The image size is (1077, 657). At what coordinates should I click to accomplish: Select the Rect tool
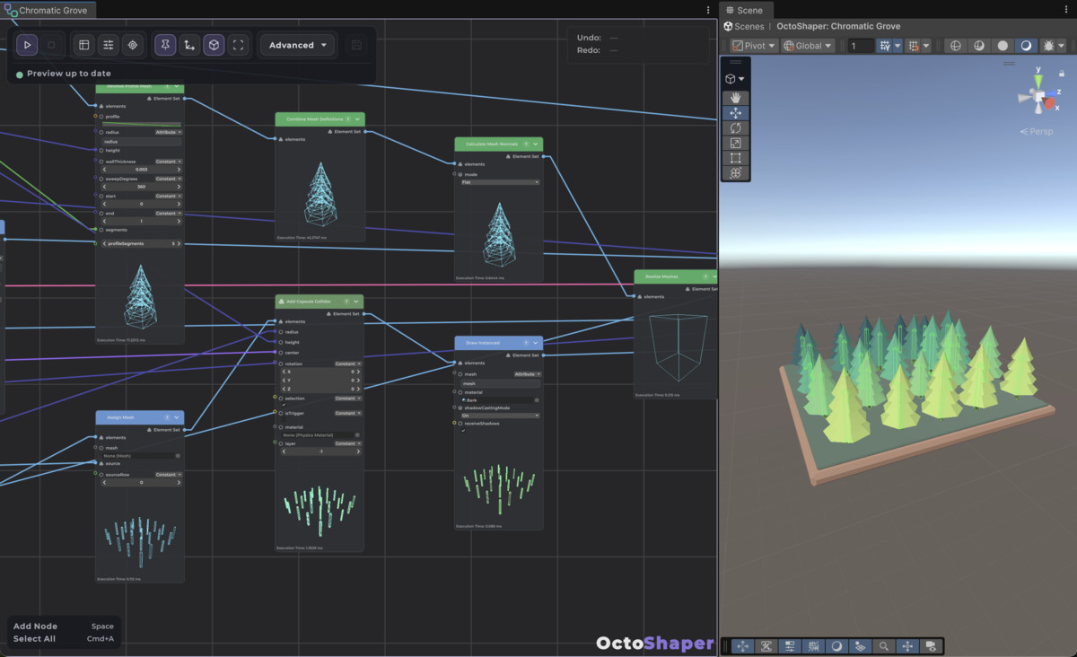(x=736, y=158)
